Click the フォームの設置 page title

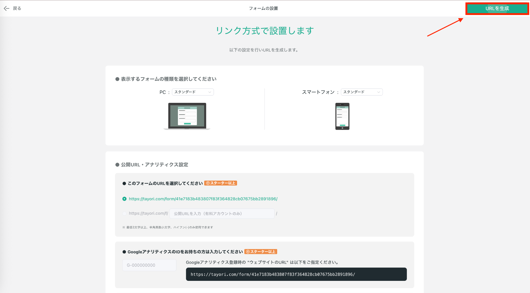click(x=263, y=9)
